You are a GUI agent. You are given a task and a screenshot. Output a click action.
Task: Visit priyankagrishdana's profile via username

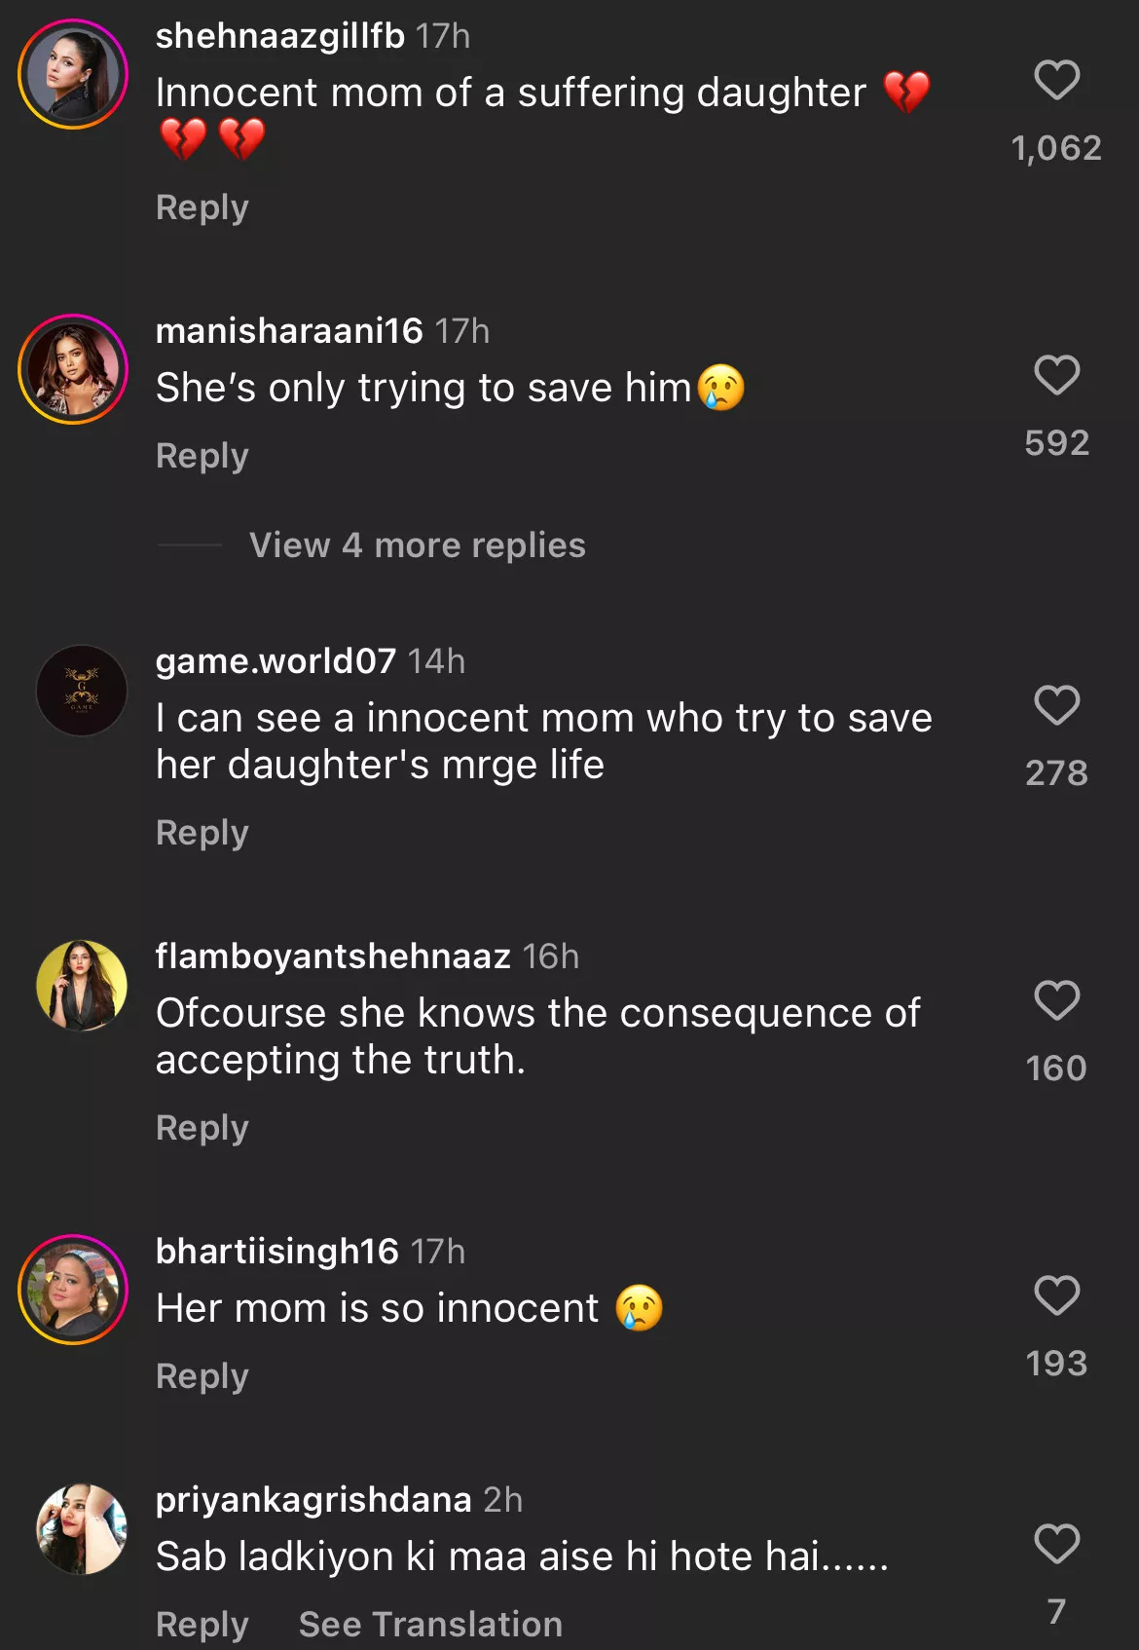pos(313,1500)
